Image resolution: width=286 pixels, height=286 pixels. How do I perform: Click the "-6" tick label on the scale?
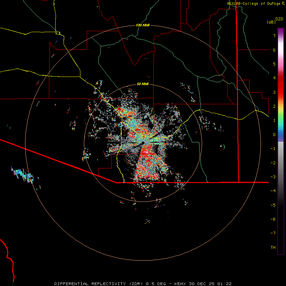pyautogui.click(x=273, y=219)
